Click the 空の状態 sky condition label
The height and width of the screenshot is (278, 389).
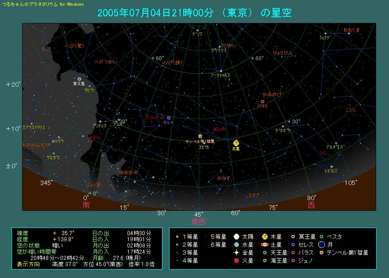pyautogui.click(x=28, y=245)
